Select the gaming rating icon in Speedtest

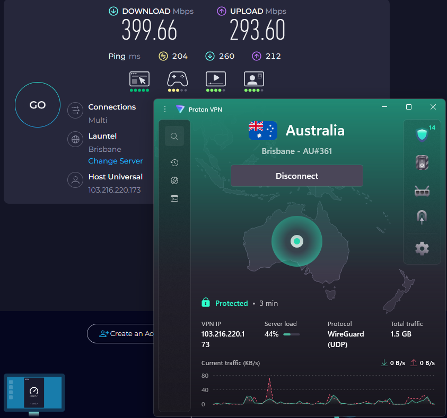pyautogui.click(x=177, y=79)
